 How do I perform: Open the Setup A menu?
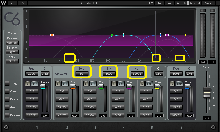[195, 3]
